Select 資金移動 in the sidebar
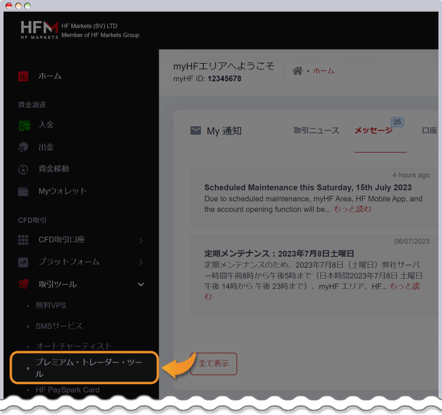442x415 pixels. point(54,168)
